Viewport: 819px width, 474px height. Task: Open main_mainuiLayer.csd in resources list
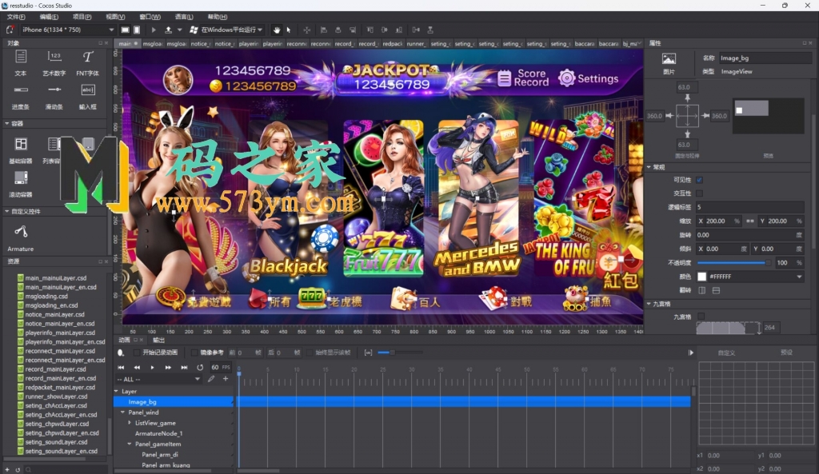56,278
